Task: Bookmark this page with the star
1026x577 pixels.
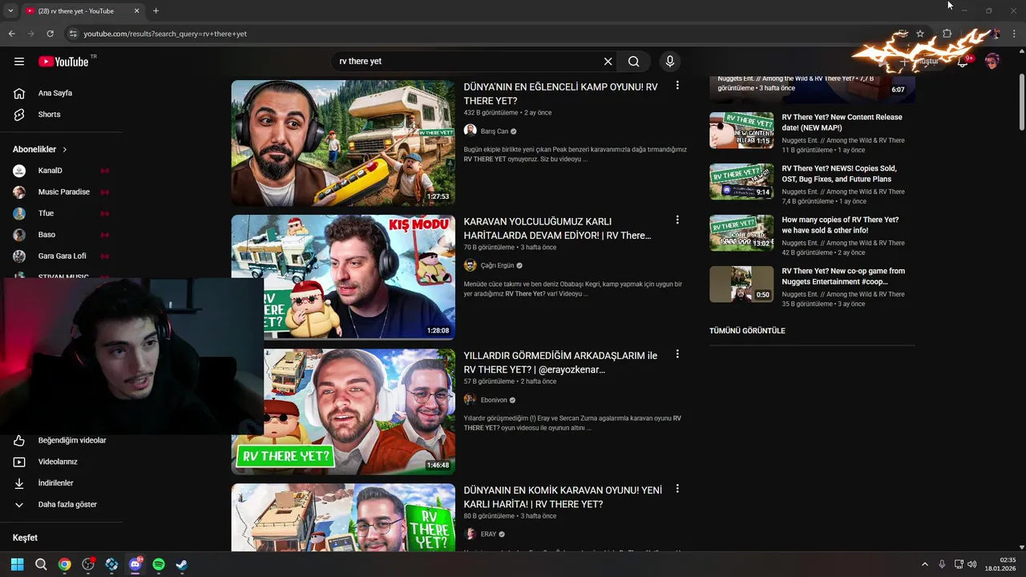Action: (920, 34)
